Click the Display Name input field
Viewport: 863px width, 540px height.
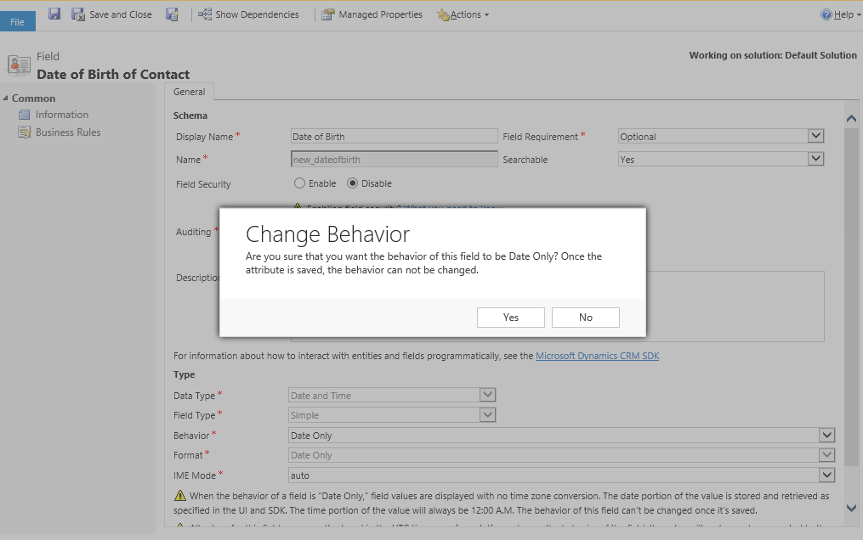coord(394,136)
